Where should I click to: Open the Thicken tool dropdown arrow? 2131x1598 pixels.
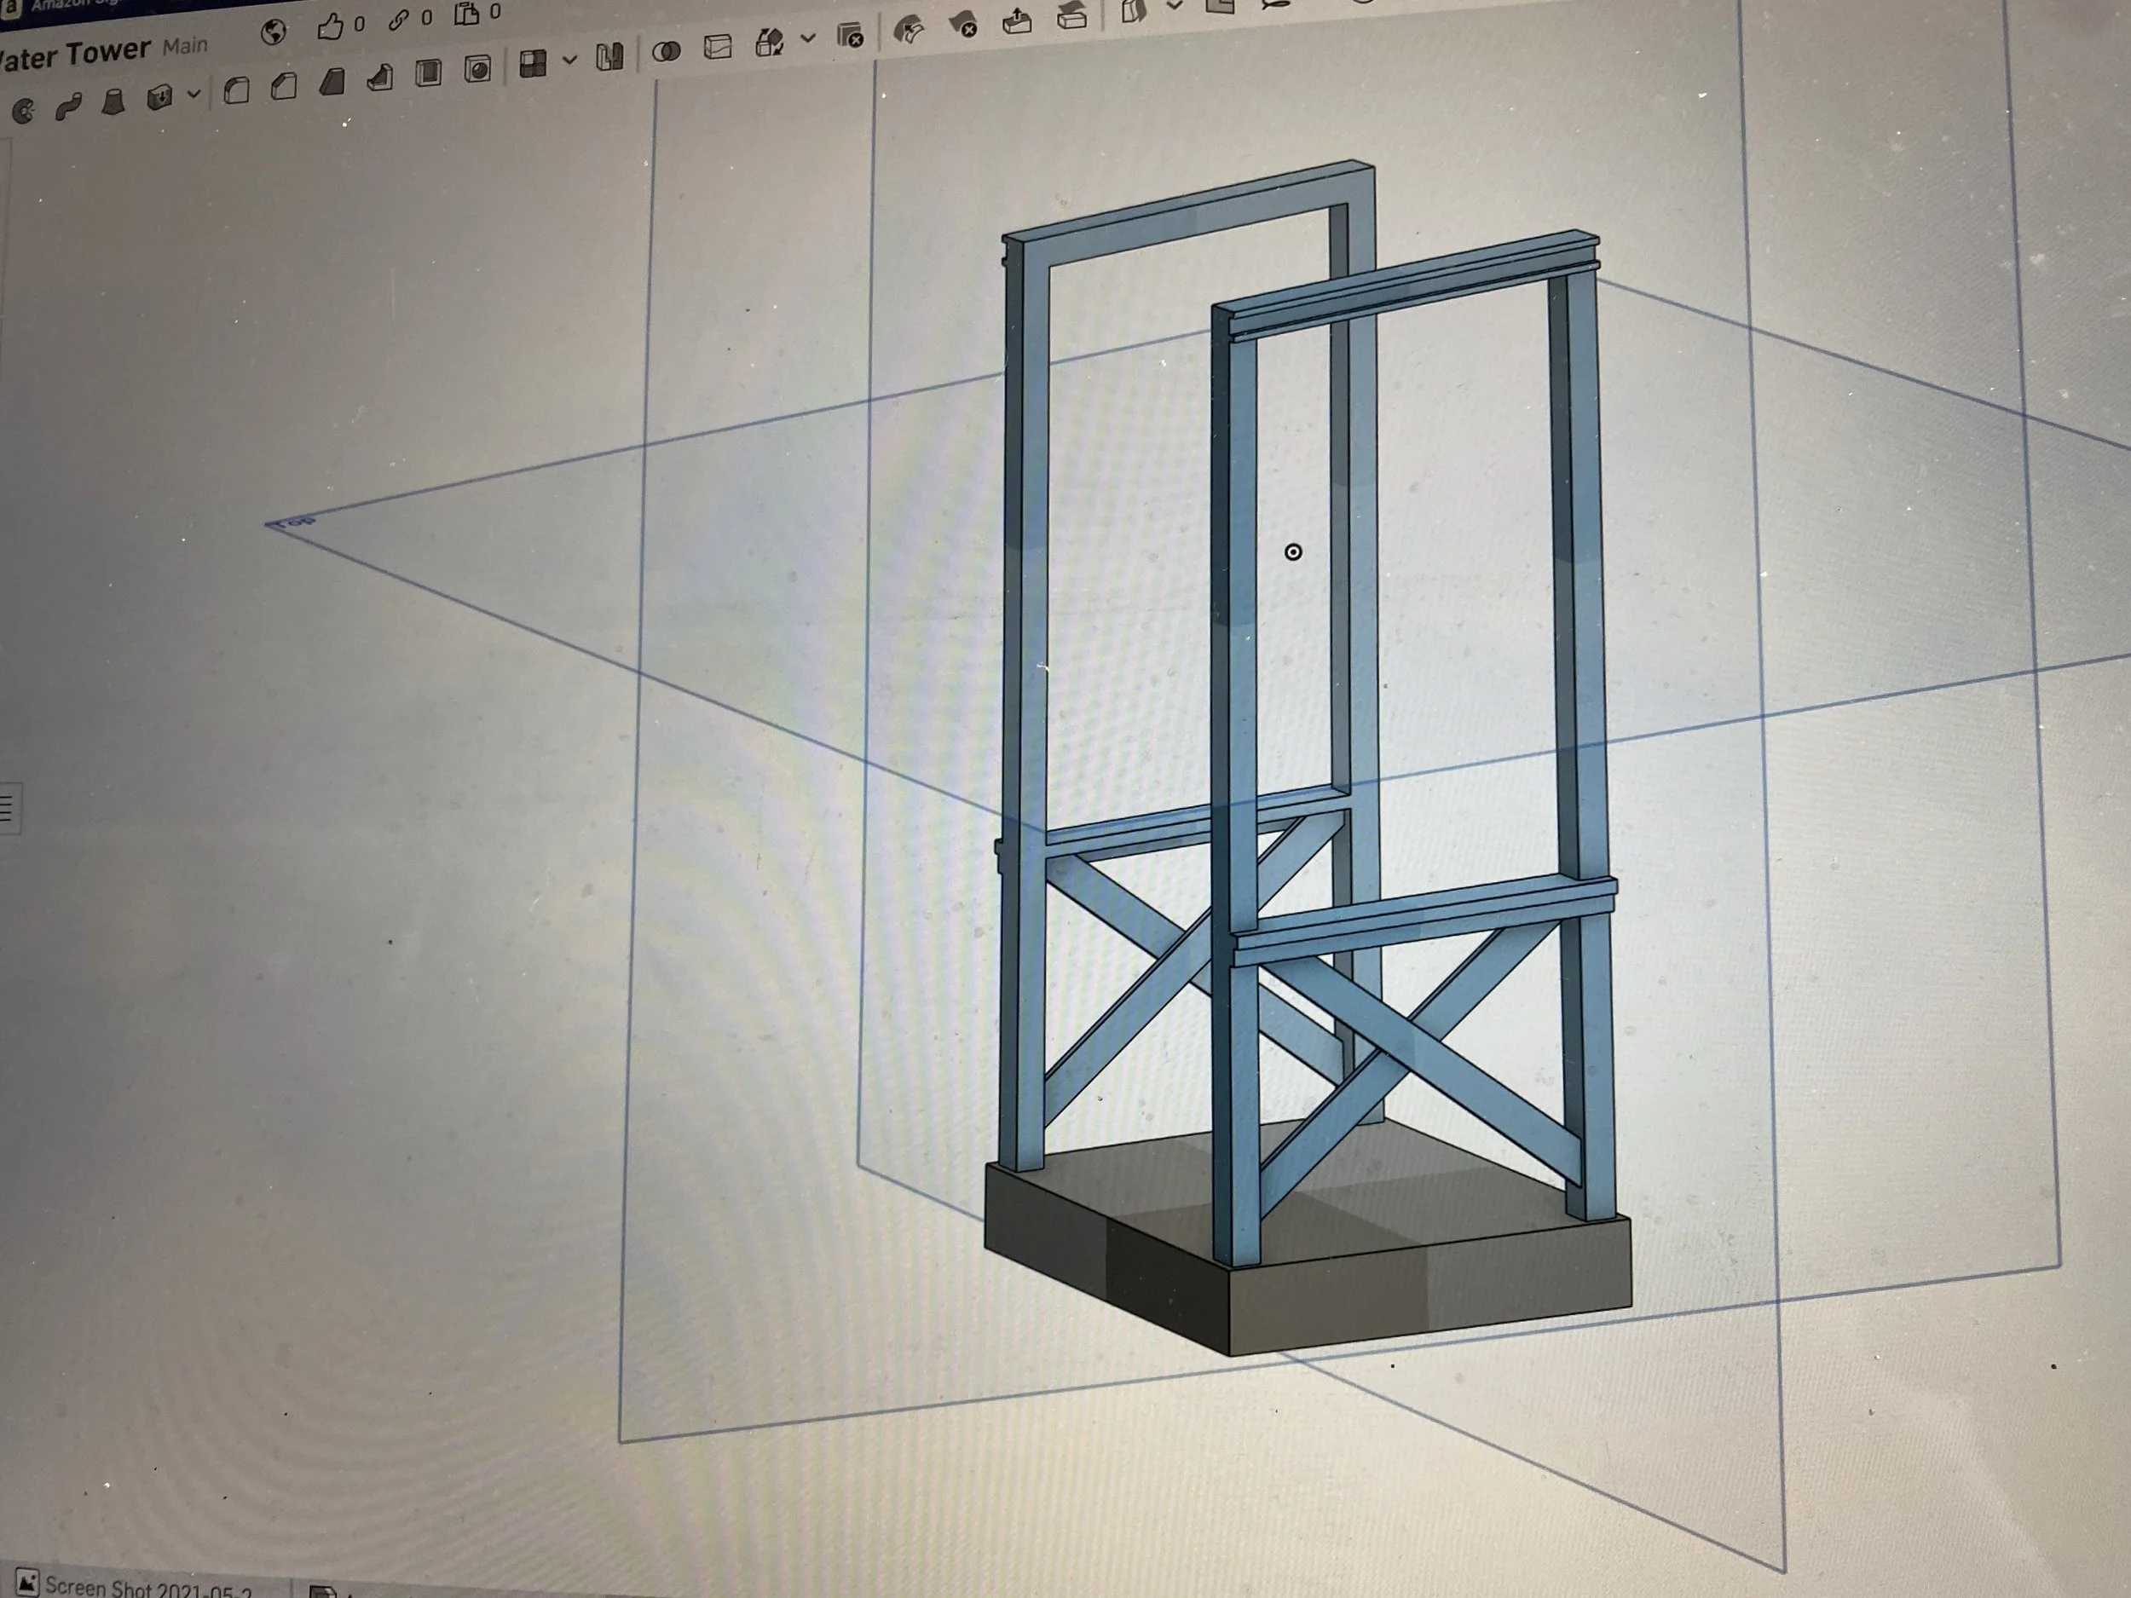[194, 94]
